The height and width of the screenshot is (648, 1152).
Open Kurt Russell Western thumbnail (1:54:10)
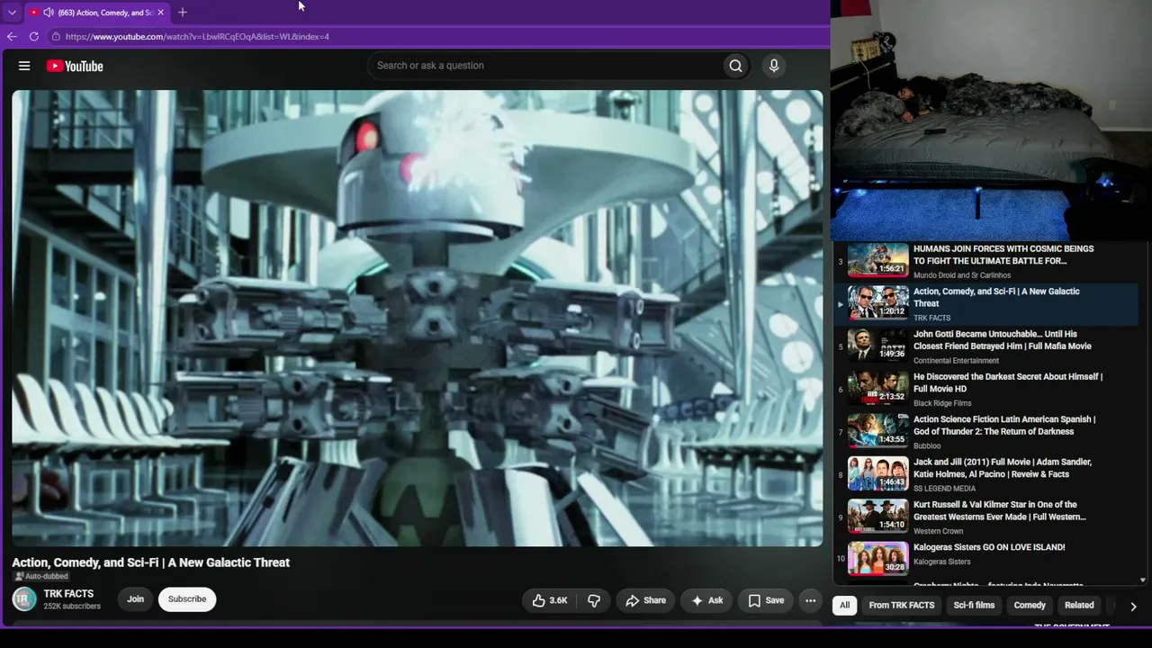tap(877, 517)
